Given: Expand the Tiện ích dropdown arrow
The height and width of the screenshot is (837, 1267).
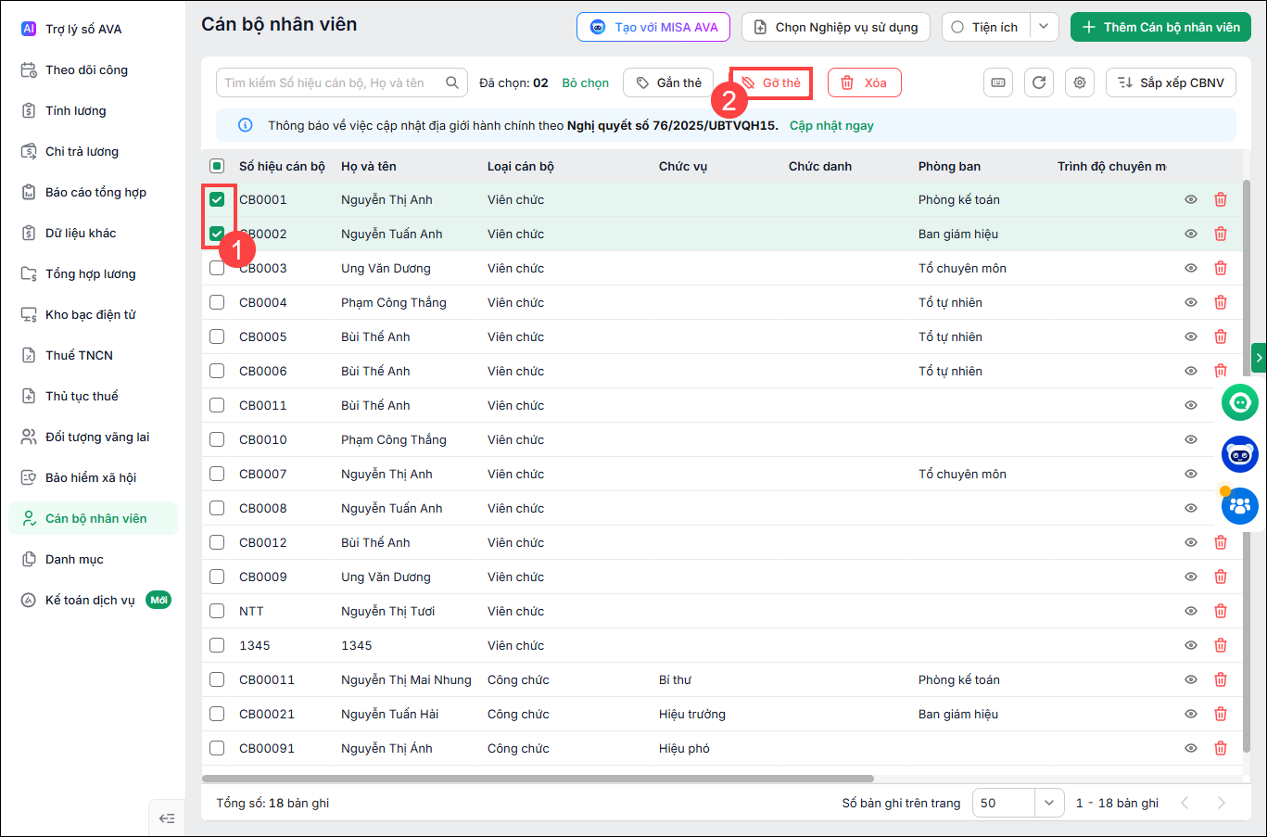Looking at the screenshot, I should (1044, 27).
